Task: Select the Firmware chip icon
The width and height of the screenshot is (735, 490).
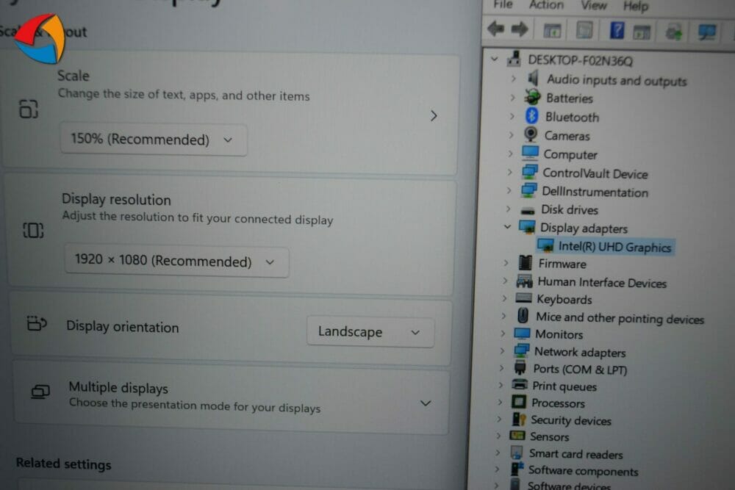Action: coord(526,263)
